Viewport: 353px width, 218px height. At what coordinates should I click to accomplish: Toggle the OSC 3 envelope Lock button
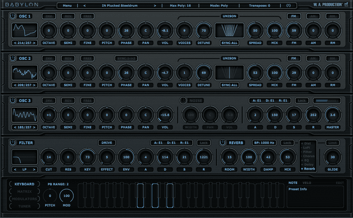point(302,101)
